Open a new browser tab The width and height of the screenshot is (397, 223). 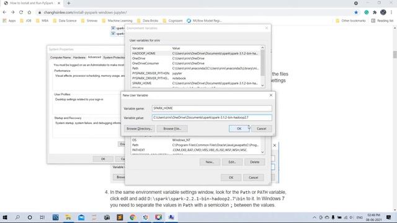click(69, 3)
